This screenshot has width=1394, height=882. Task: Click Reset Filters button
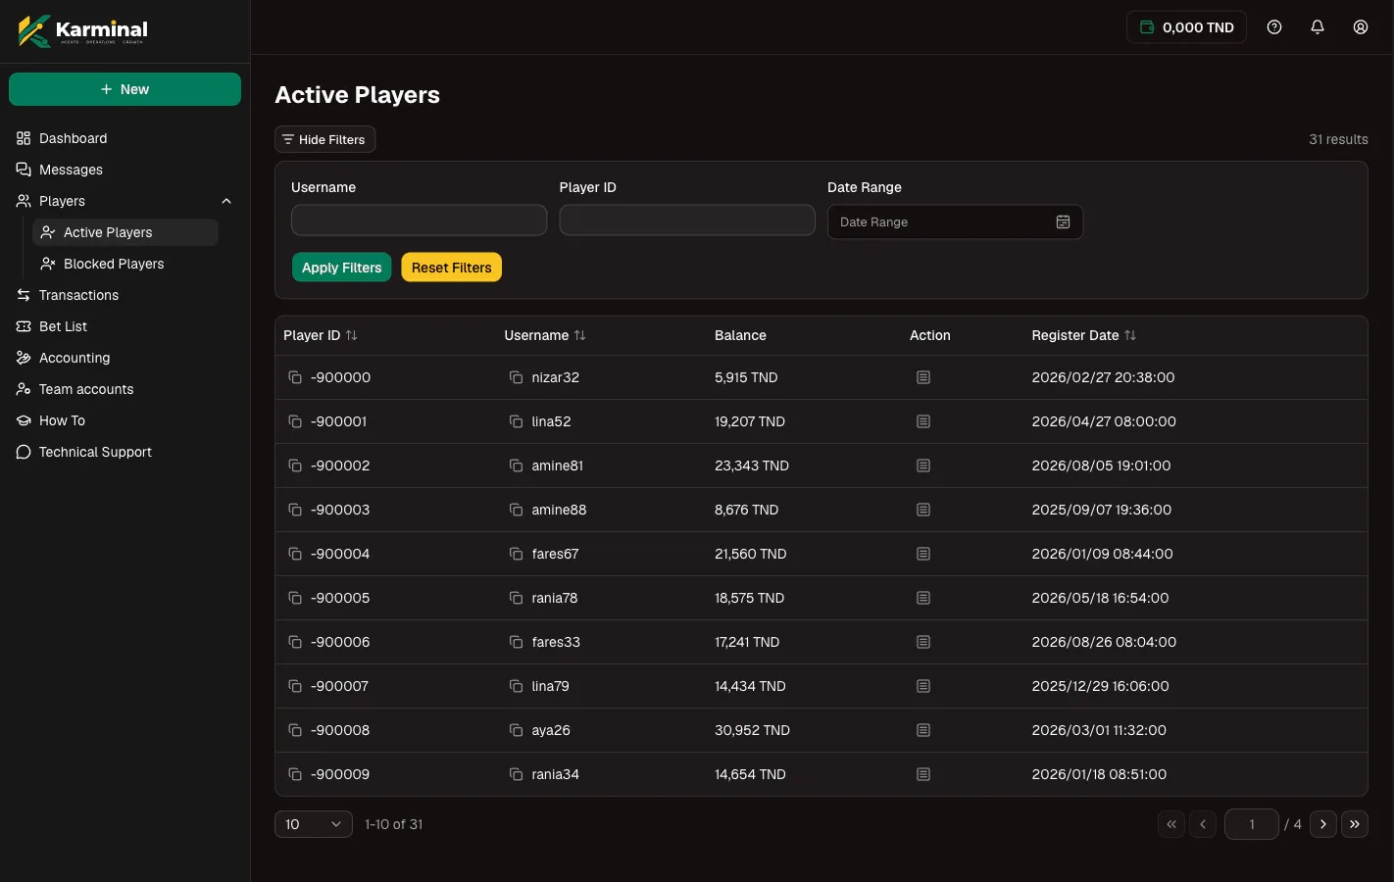click(x=451, y=268)
